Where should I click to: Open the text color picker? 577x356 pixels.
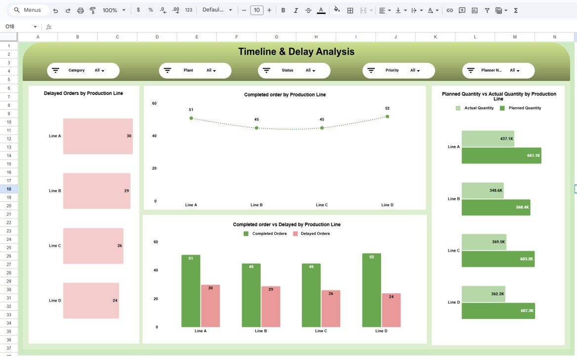point(321,10)
